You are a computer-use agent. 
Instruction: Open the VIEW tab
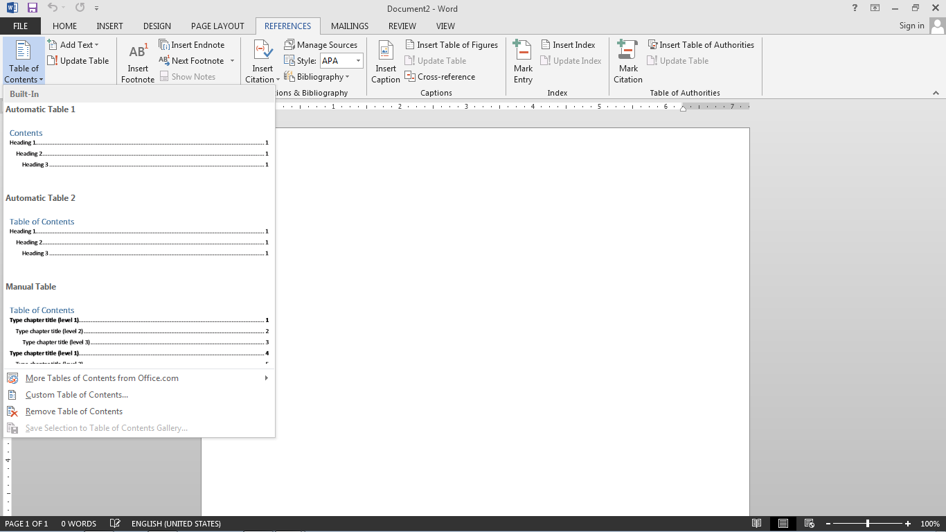445,26
